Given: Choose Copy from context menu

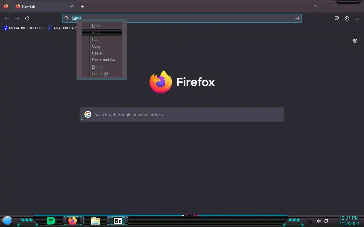Looking at the screenshot, I should 102,46.
